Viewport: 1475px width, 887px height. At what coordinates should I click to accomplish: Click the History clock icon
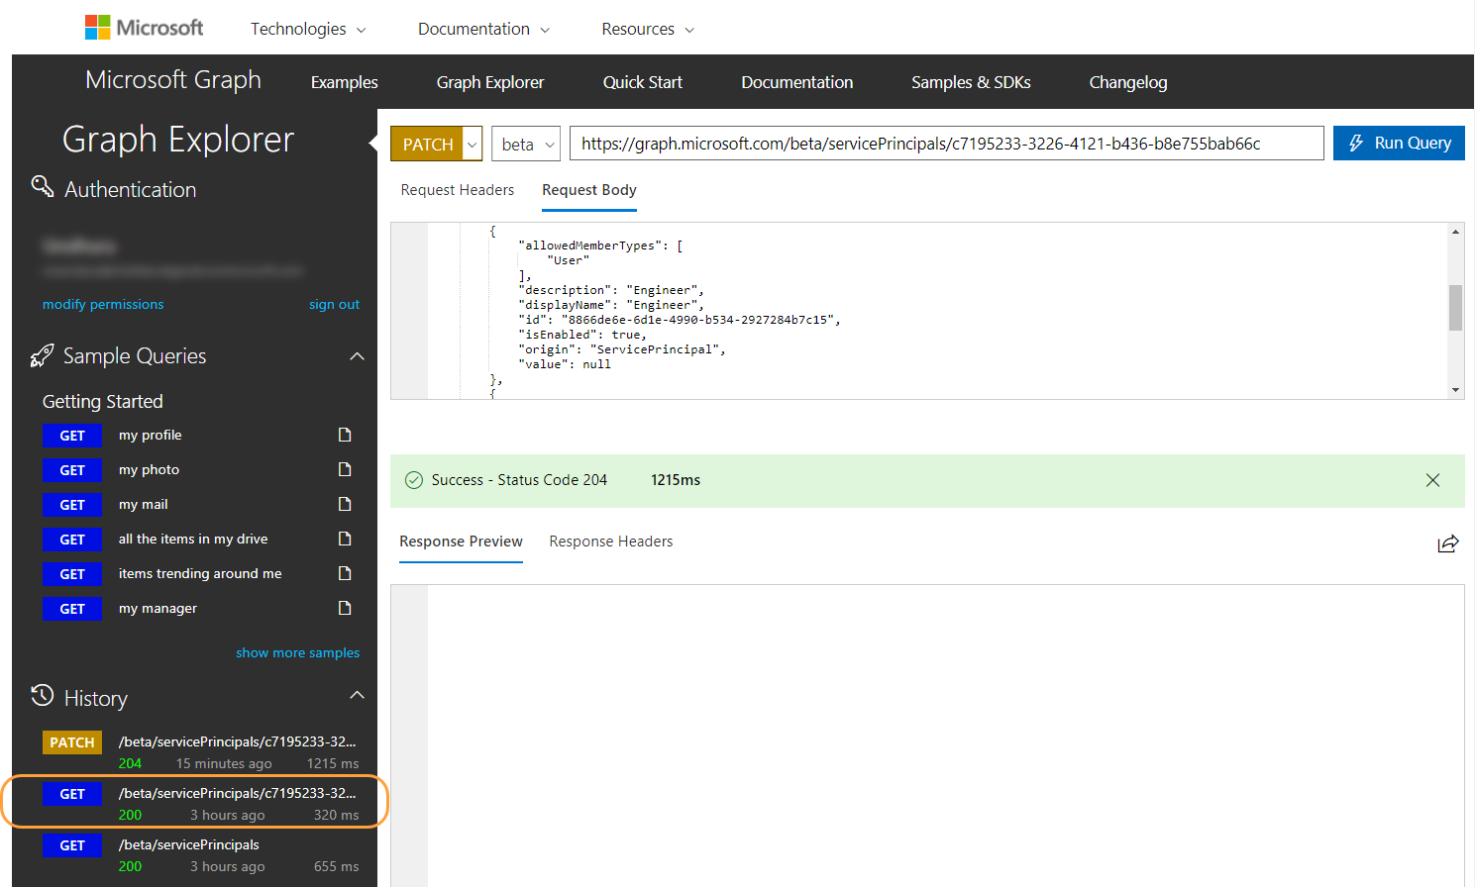42,696
